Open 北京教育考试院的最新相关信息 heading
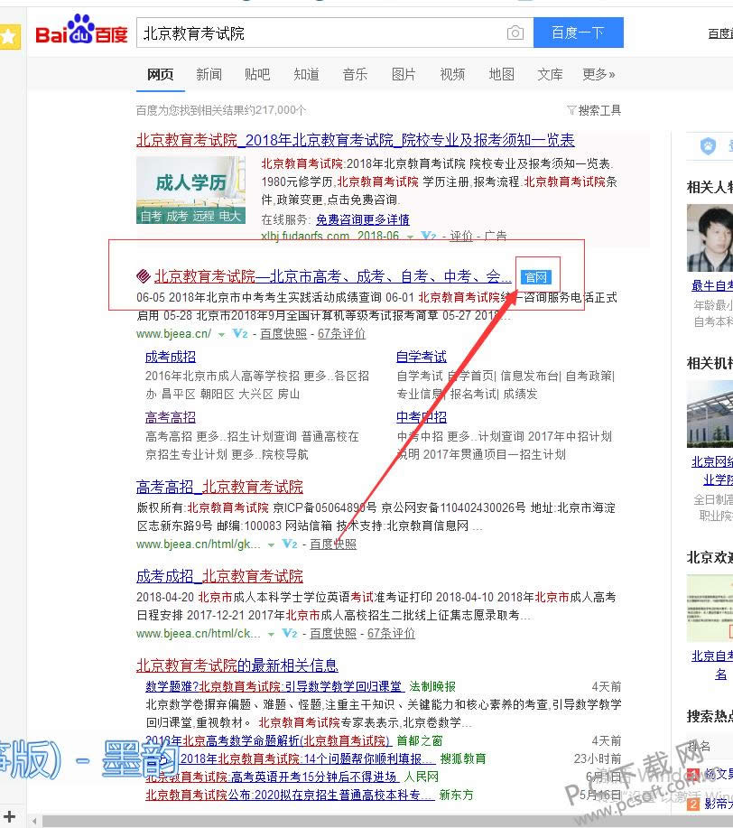733x828 pixels. (237, 665)
